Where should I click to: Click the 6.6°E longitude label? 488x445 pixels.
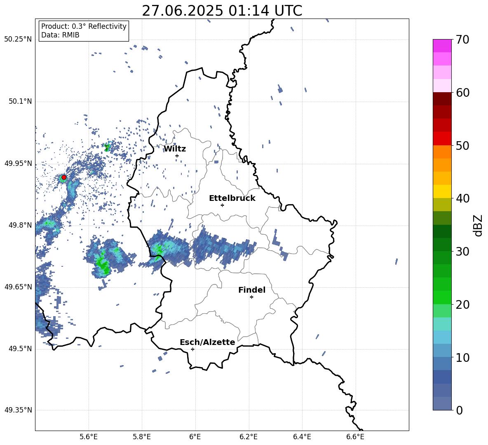pos(355,437)
